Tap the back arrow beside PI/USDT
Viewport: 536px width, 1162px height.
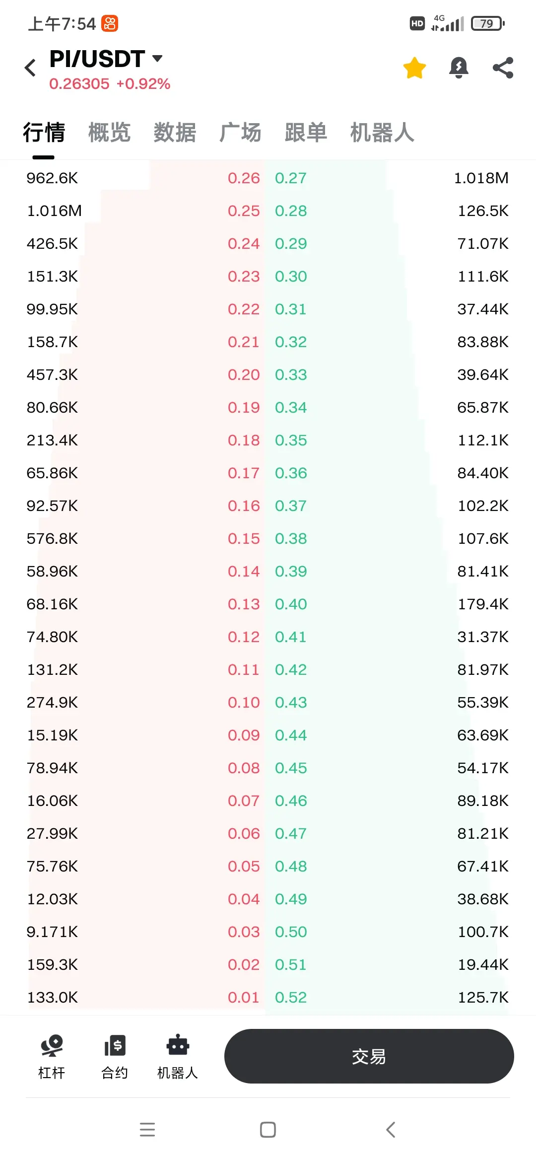coord(30,68)
